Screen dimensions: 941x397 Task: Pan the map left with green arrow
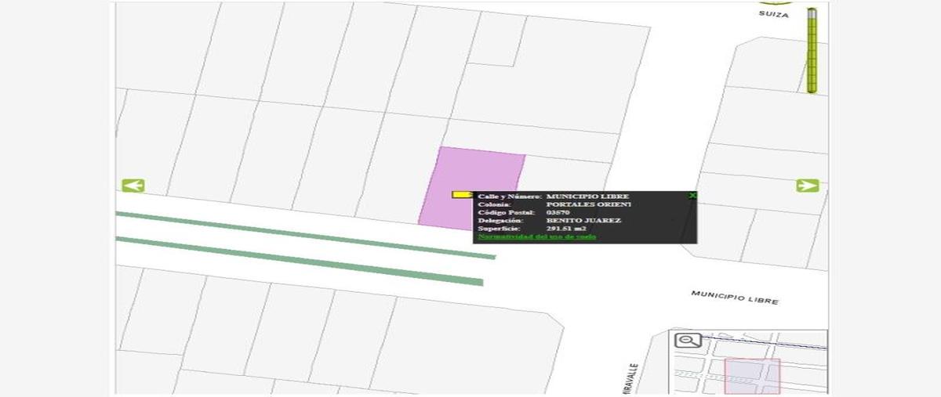point(133,186)
